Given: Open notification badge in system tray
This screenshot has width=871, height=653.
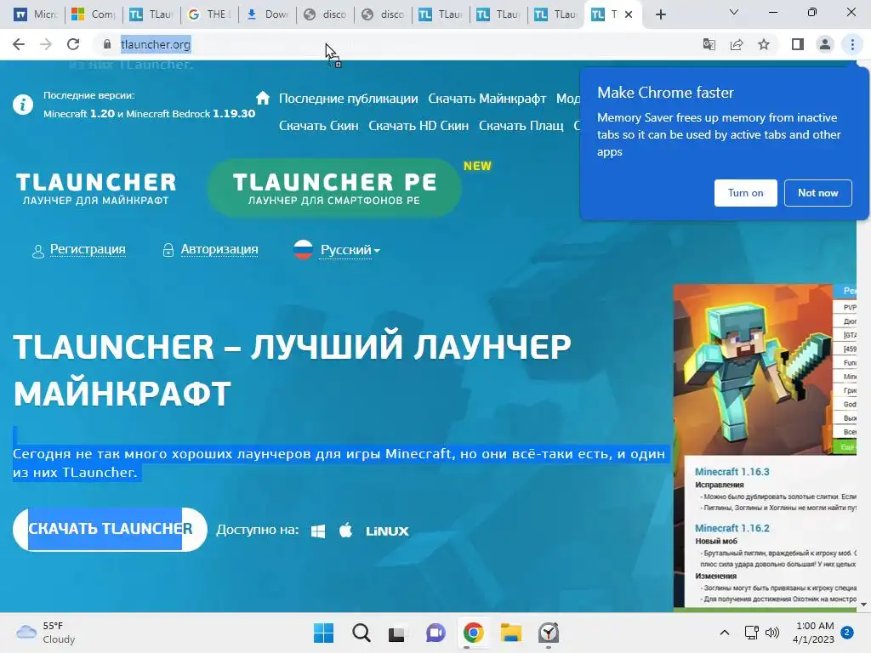Looking at the screenshot, I should [847, 632].
